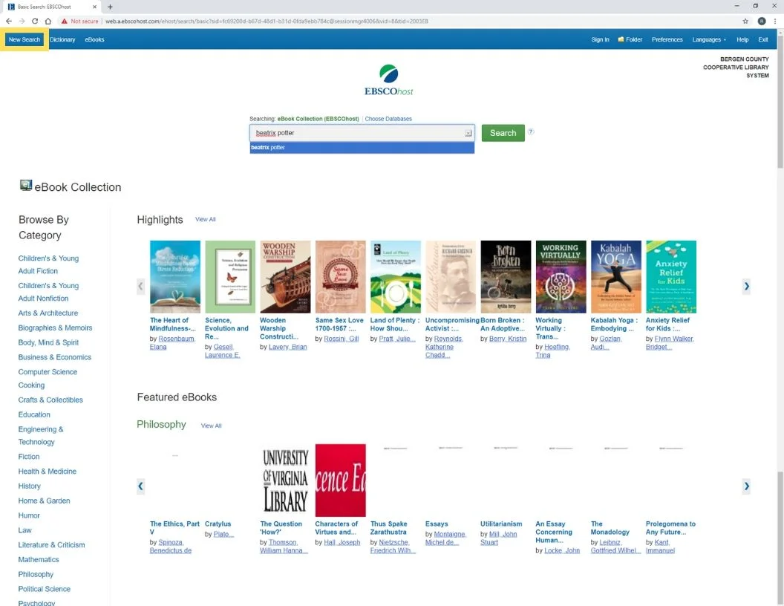Expand the Languages dropdown

(x=709, y=39)
